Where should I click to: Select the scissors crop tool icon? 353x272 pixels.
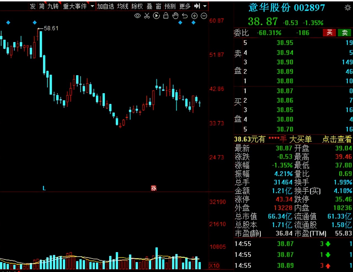click(x=147, y=16)
